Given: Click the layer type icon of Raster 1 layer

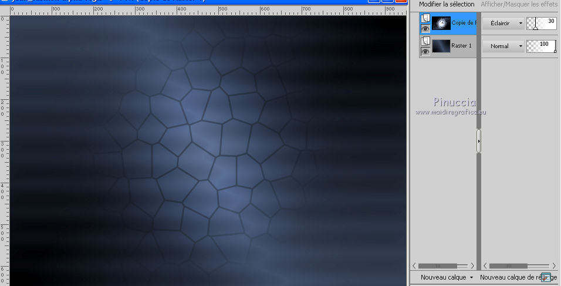Looking at the screenshot, I should 425,41.
